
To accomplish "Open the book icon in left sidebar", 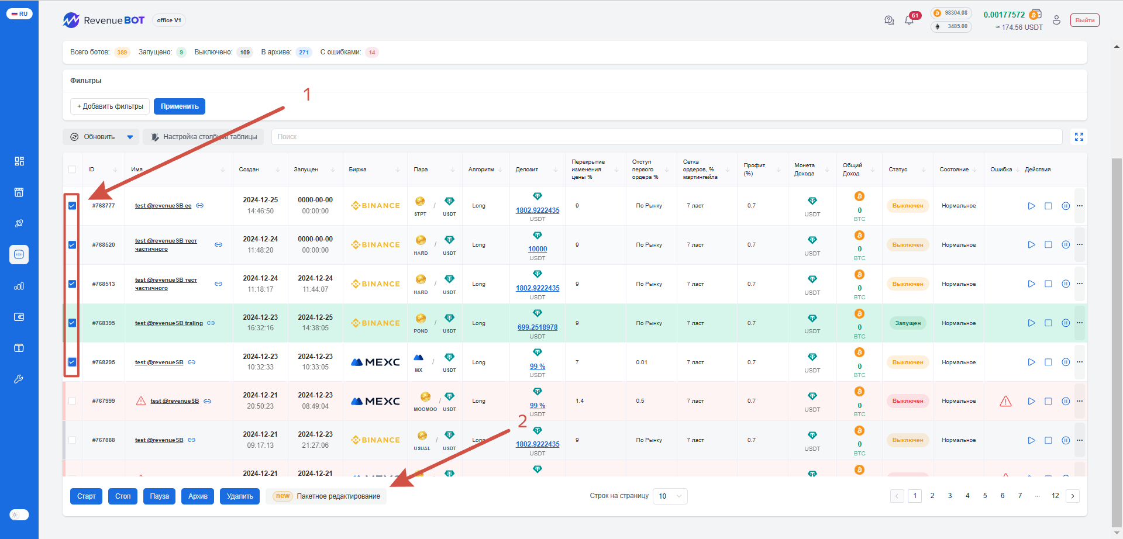I will (19, 348).
